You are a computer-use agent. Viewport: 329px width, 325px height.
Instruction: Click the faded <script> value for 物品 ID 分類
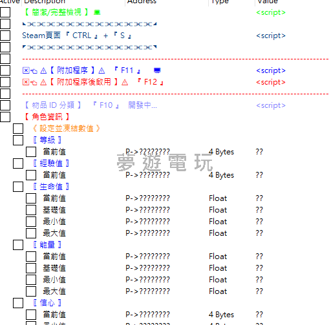click(271, 105)
